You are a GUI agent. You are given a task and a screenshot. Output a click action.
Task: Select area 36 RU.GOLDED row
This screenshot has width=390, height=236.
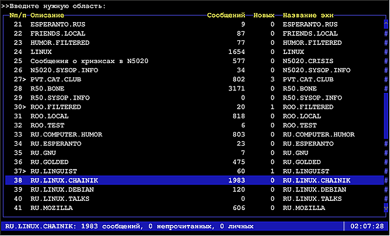tap(194, 162)
